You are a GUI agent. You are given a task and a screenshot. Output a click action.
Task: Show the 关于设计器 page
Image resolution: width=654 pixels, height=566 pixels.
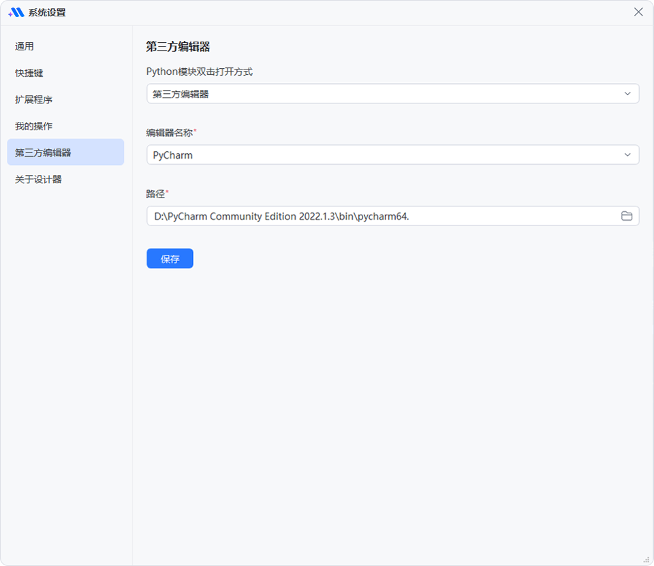(39, 179)
